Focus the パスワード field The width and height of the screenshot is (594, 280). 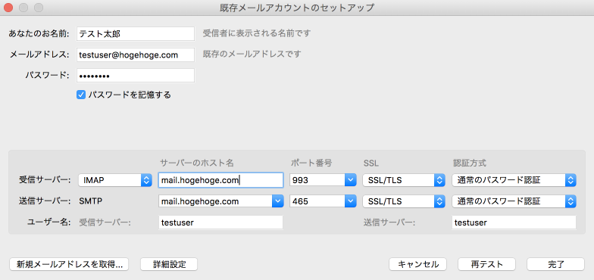coord(135,76)
